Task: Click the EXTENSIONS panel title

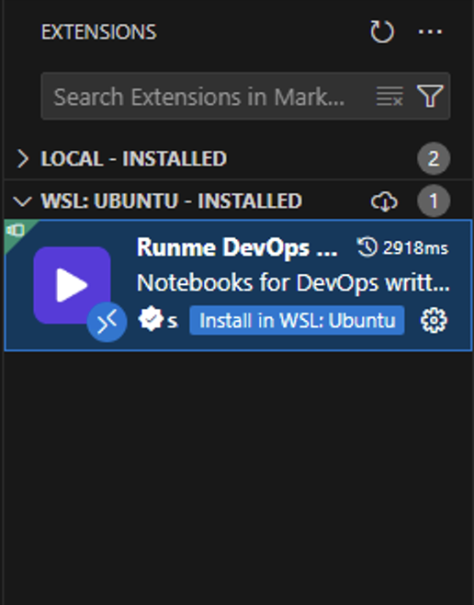Action: 98,32
